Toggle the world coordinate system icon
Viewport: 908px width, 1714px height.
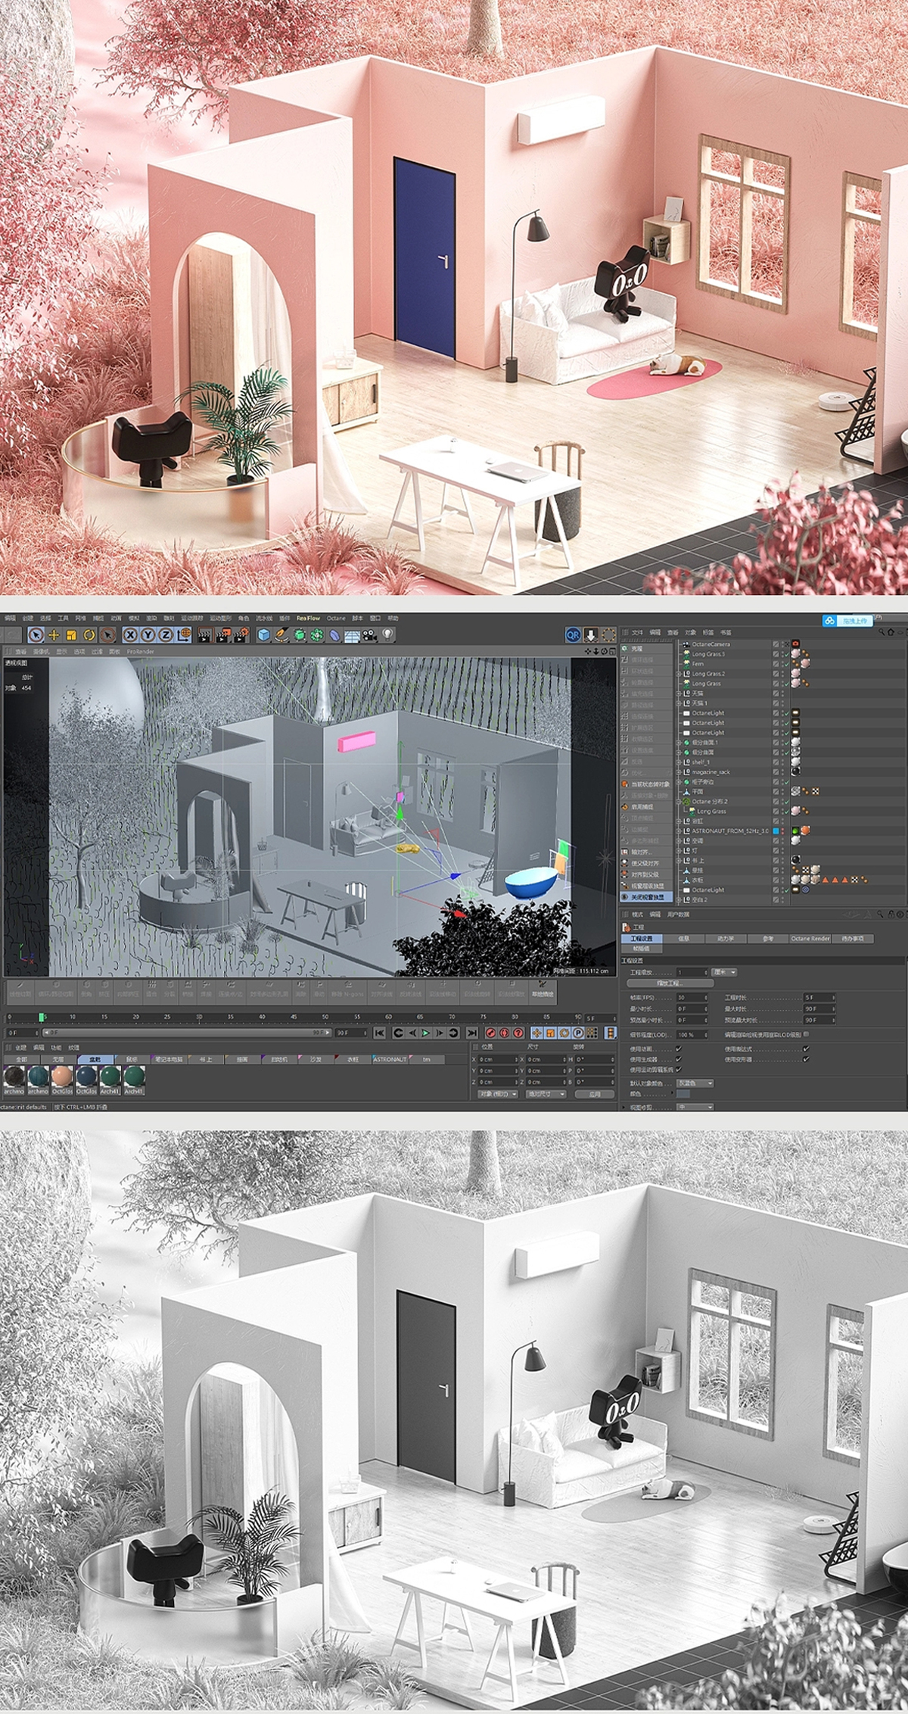pyautogui.click(x=184, y=635)
